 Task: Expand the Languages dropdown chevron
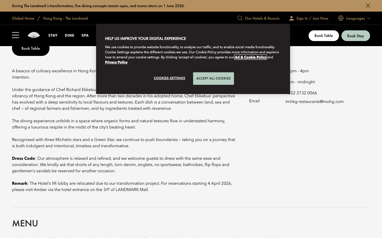369,18
